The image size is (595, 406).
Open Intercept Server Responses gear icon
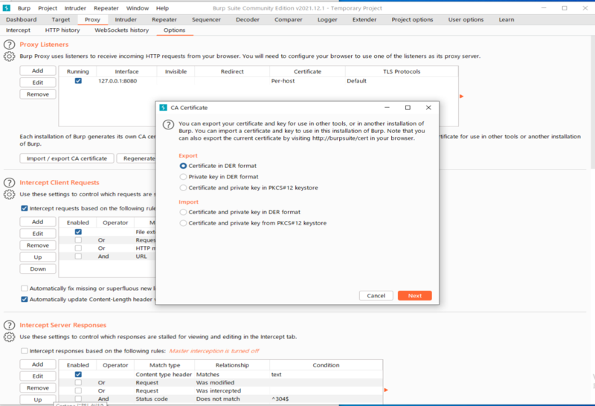pos(9,337)
